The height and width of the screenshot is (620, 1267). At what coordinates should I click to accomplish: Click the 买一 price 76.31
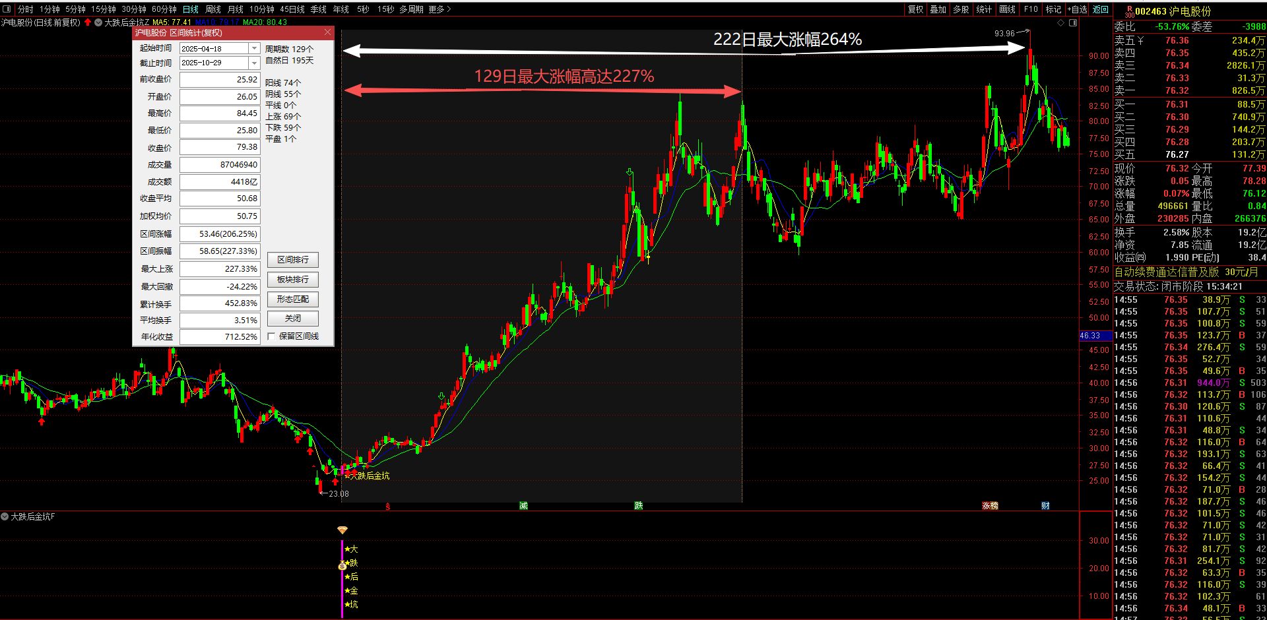click(1177, 104)
